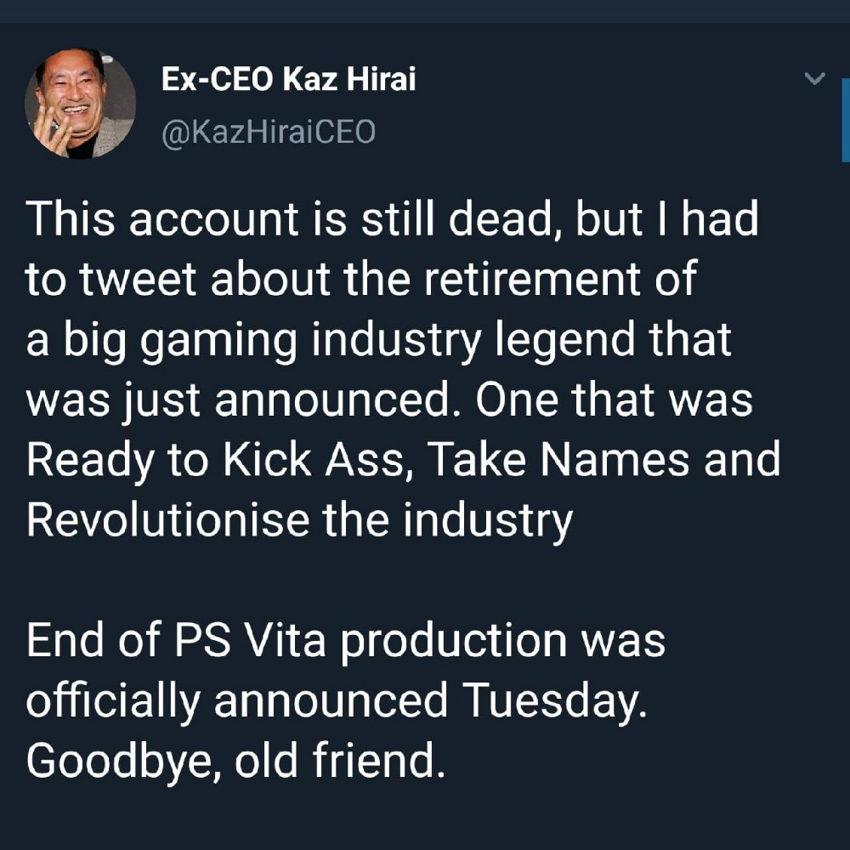Viewport: 850px width, 850px height.
Task: Click the line 'officially announced Tuesday.'
Action: coord(337,701)
